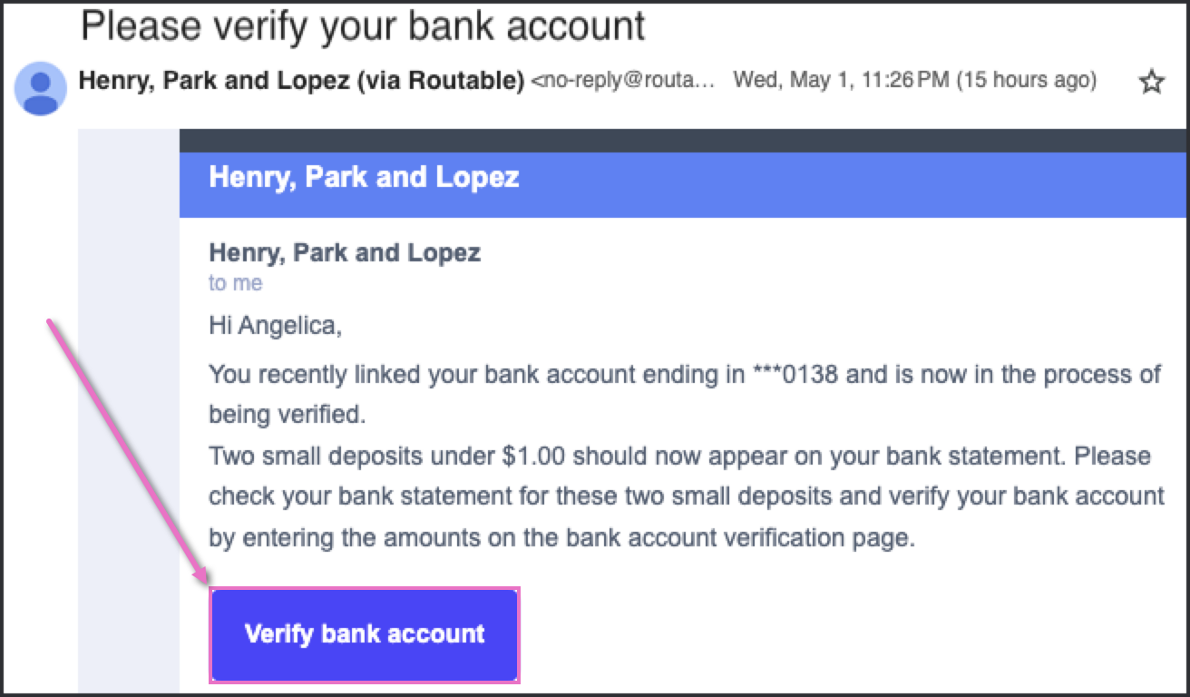Click the "Please verify your bank account" subject
Image resolution: width=1190 pixels, height=697 pixels.
click(363, 25)
